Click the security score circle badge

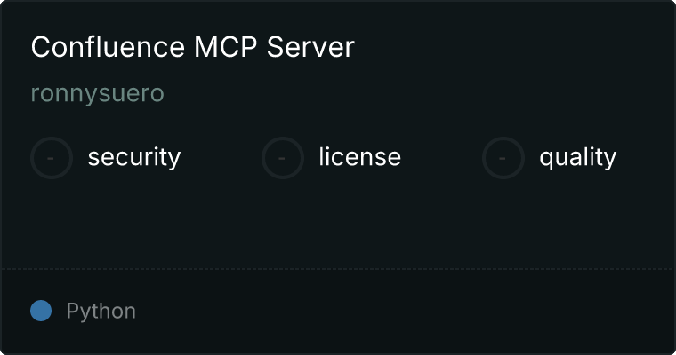point(52,158)
